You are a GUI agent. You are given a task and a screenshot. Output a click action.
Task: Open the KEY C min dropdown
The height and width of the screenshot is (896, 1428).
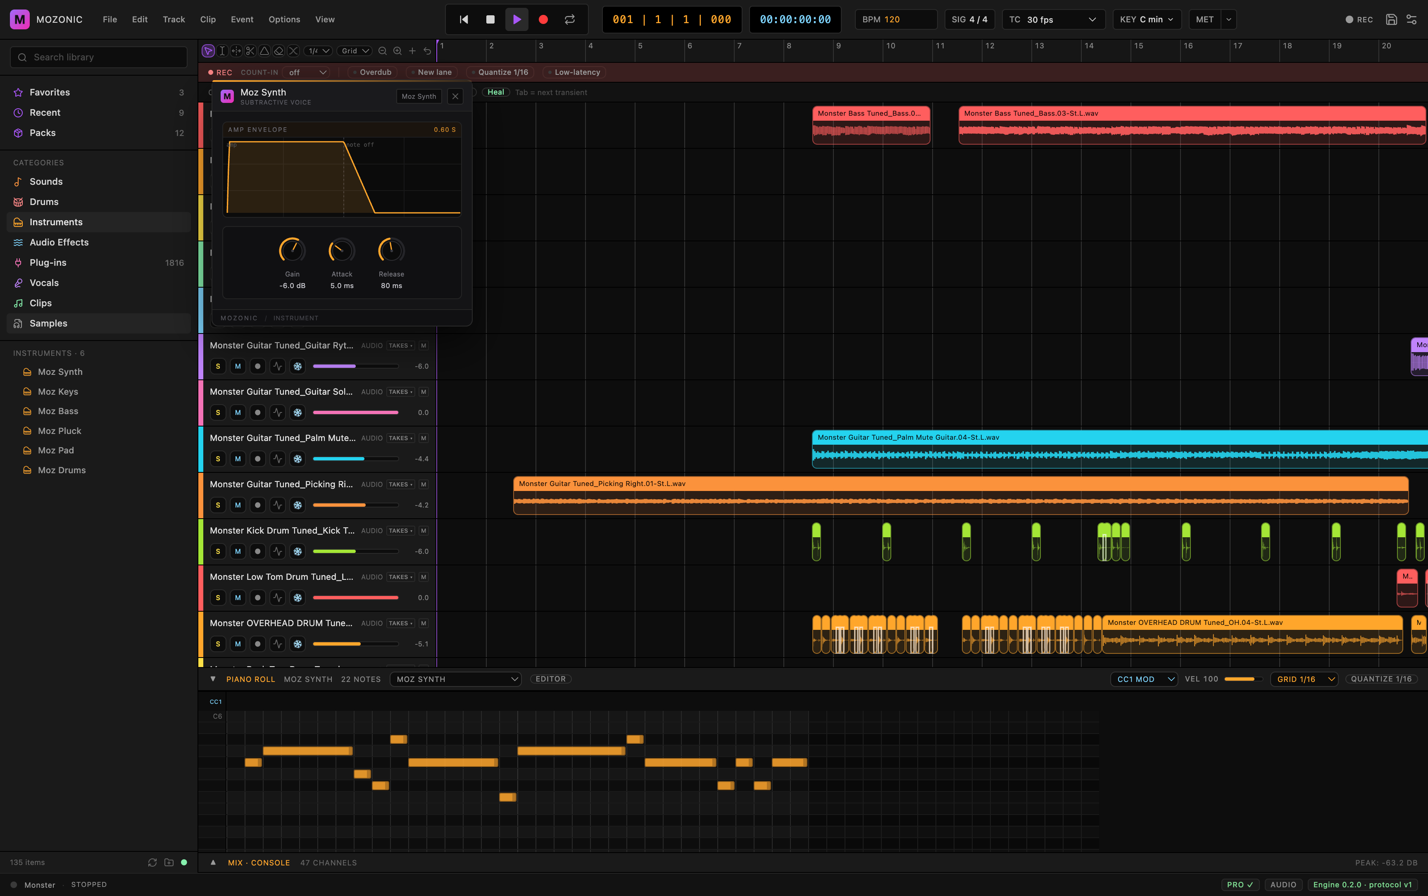coord(1147,19)
